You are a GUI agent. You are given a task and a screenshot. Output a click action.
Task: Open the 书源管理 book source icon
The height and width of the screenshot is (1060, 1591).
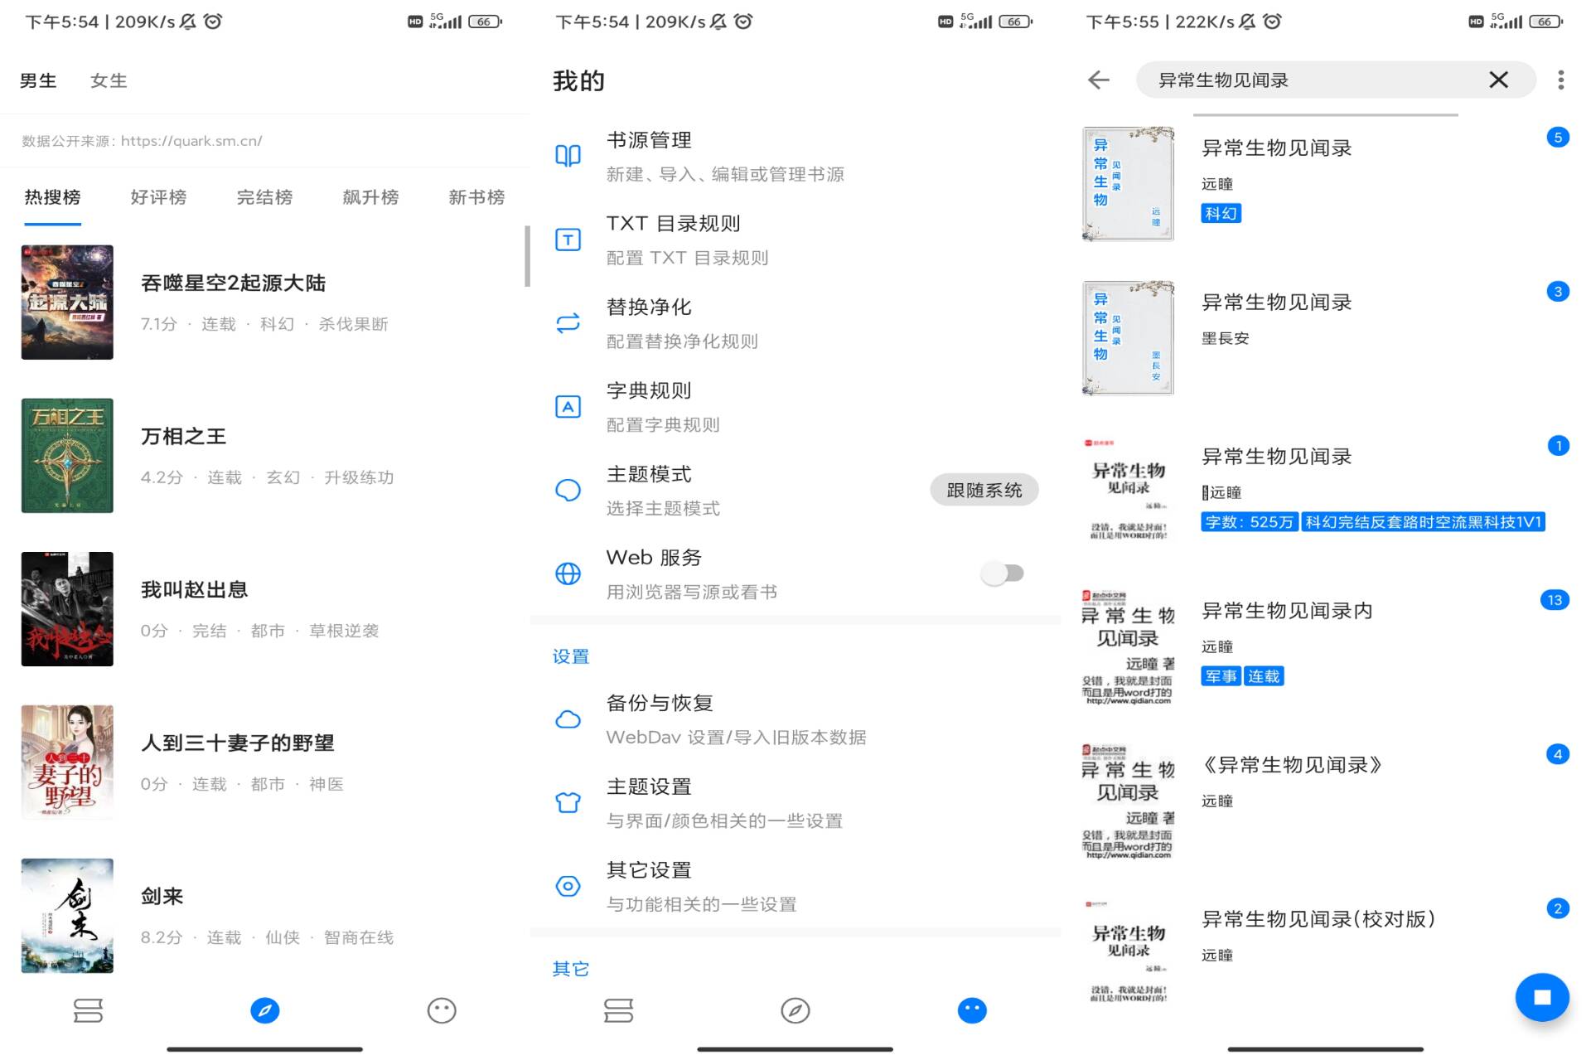[568, 156]
